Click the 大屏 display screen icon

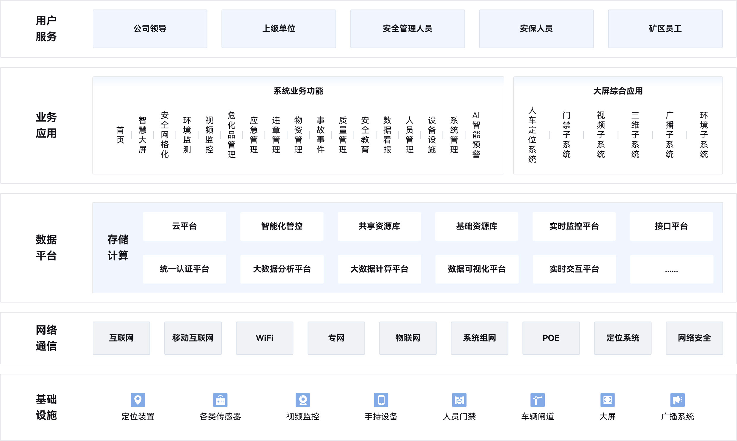[607, 400]
